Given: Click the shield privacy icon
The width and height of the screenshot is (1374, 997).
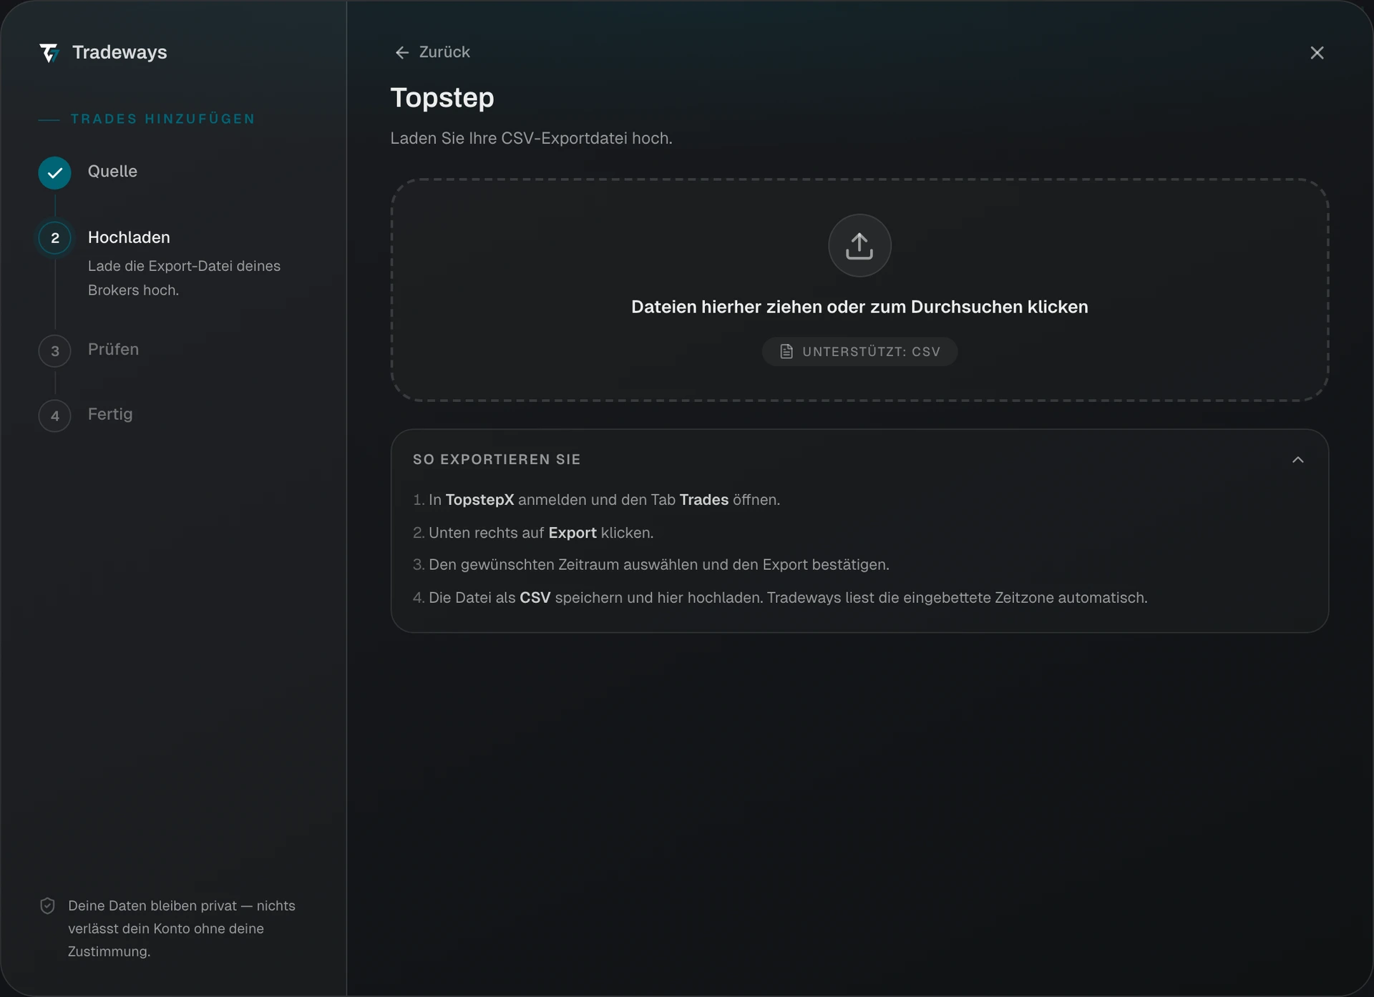Looking at the screenshot, I should (x=47, y=906).
